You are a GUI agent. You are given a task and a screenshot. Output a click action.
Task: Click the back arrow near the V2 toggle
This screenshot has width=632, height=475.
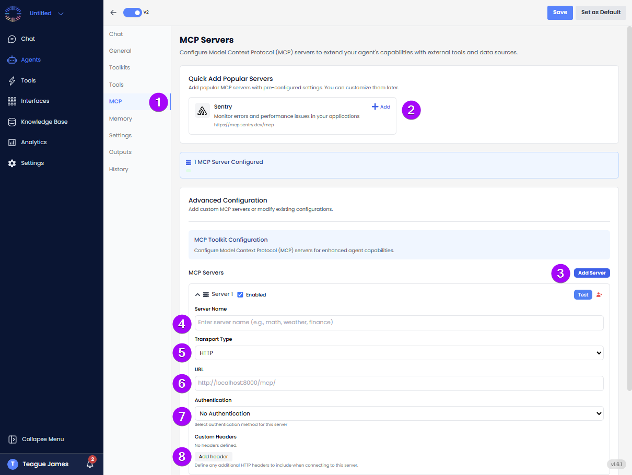pos(113,12)
